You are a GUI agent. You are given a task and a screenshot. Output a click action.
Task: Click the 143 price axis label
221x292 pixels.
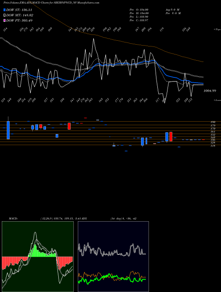[x=213, y=137]
